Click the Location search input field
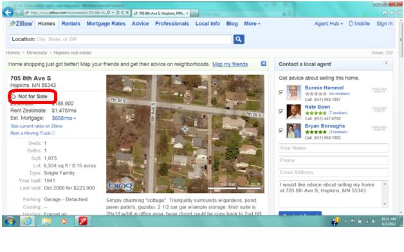404x252 pixels. [120, 39]
